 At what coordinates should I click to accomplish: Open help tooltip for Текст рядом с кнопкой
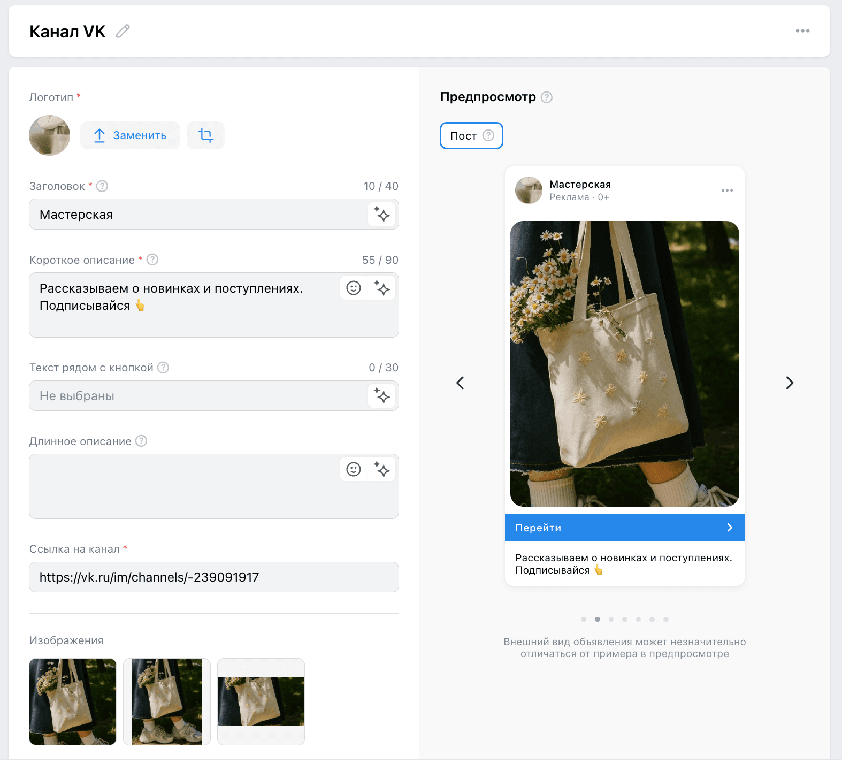[163, 368]
